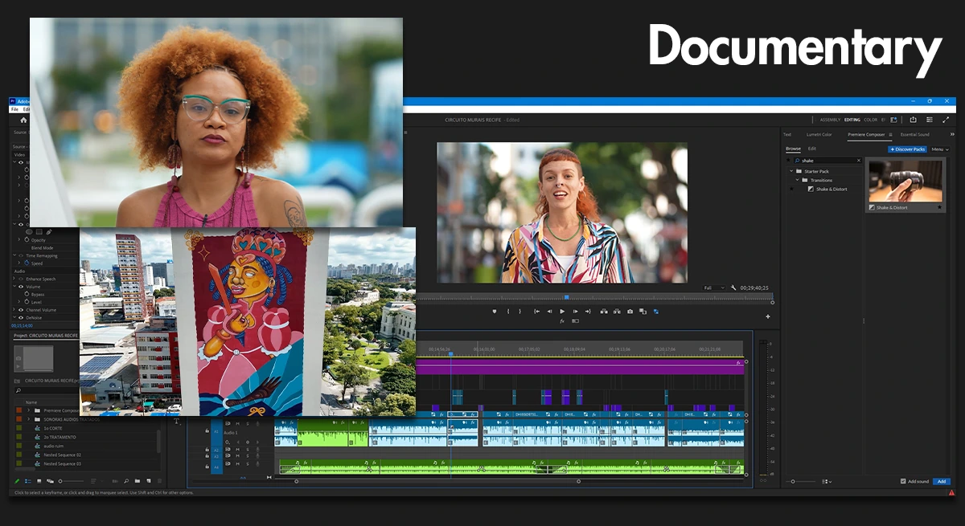Open the Text panel tab
965x526 pixels.
coord(787,134)
